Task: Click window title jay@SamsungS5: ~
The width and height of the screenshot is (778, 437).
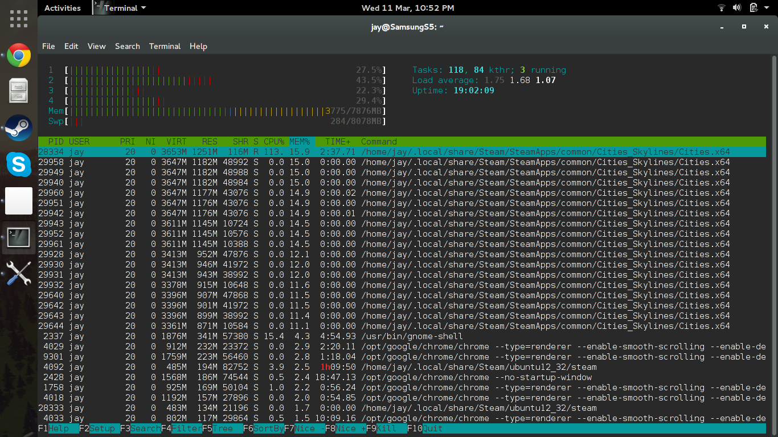Action: point(407,27)
